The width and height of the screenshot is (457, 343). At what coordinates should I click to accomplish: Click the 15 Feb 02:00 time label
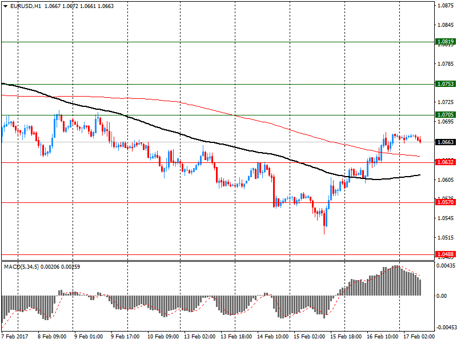coord(309,337)
